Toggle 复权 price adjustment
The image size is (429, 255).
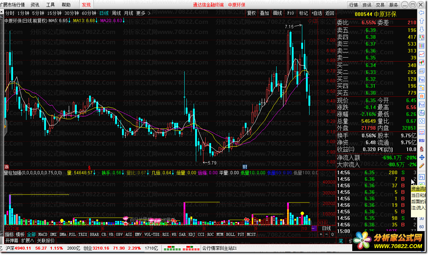point(252,13)
